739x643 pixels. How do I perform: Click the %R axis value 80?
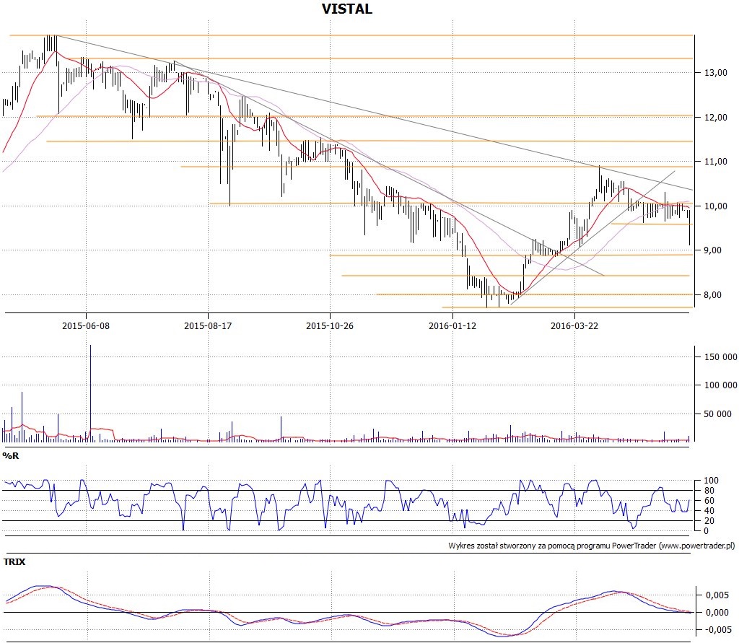(x=709, y=491)
